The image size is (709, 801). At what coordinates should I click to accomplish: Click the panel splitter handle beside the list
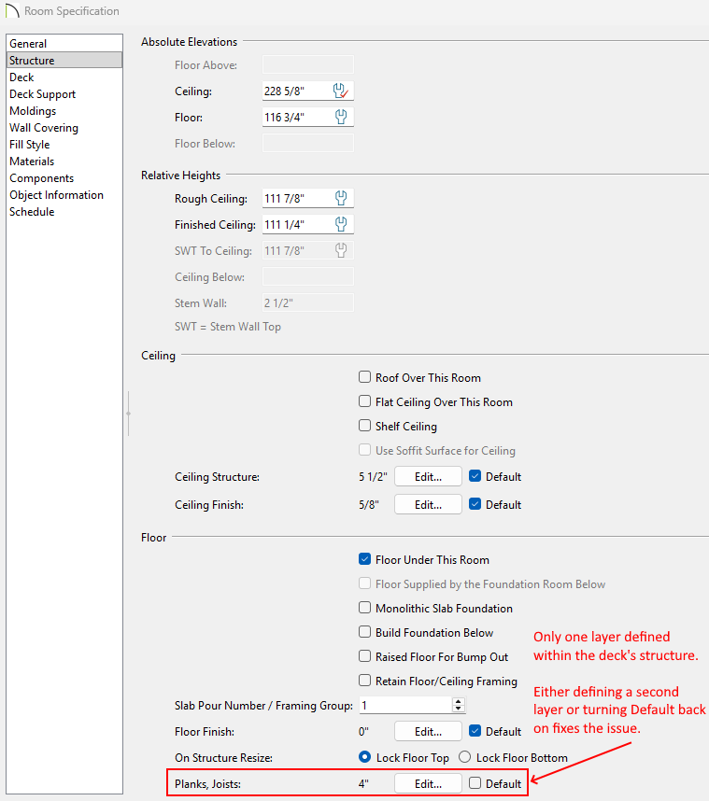[128, 413]
